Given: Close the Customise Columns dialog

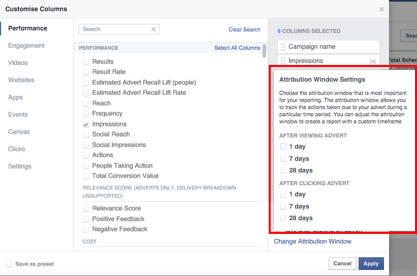Looking at the screenshot, I should tap(381, 10).
